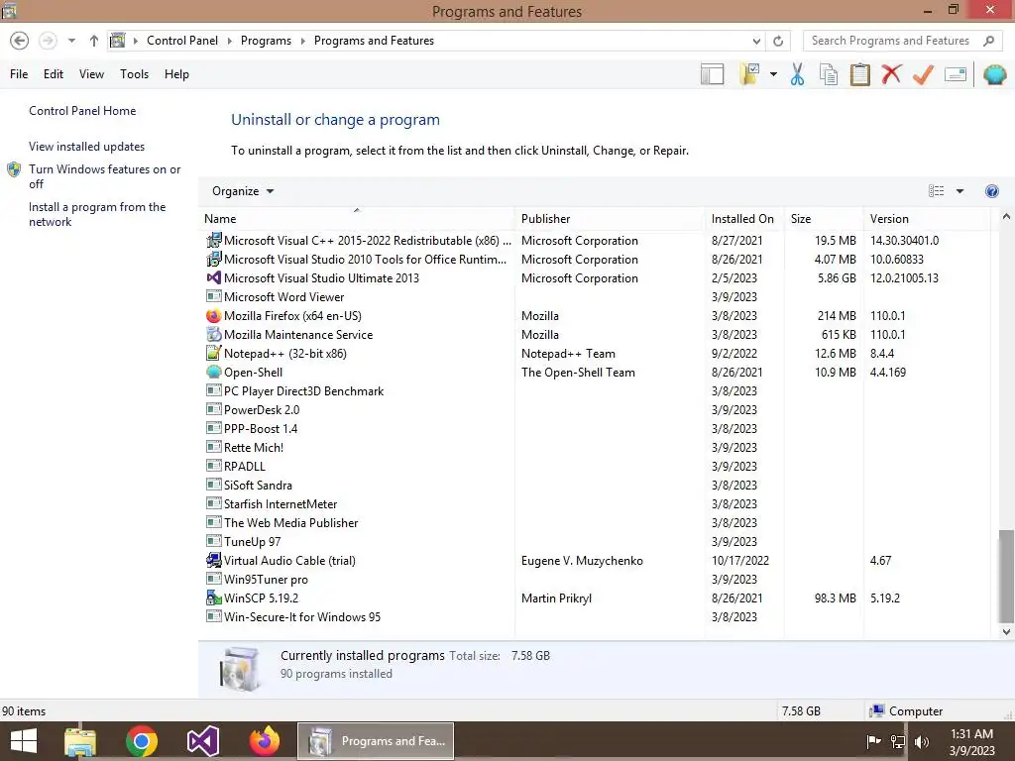Screen dimensions: 1015x761
Task: Open the View menu
Action: [91, 74]
